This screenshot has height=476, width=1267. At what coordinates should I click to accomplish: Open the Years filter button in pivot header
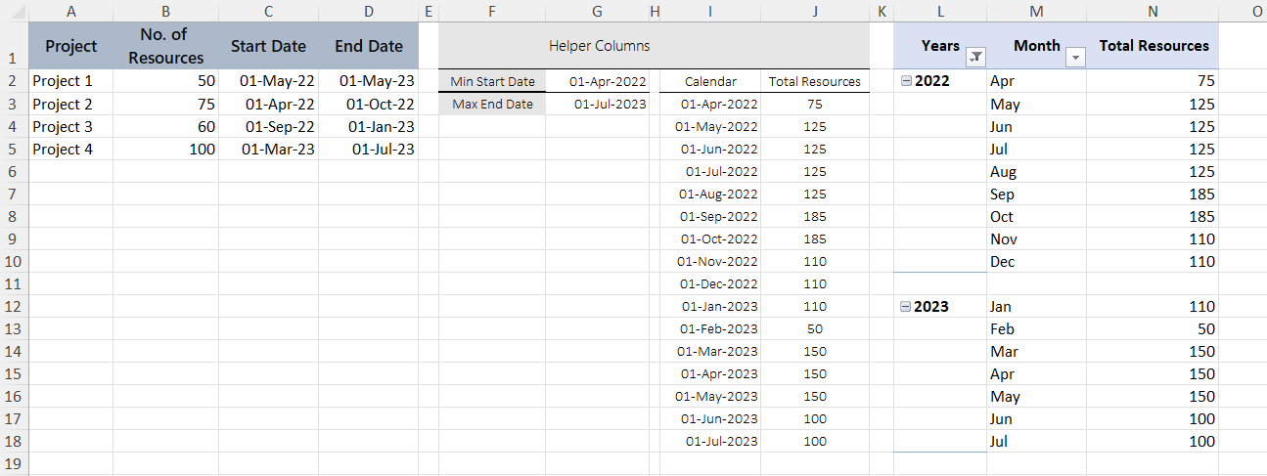pyautogui.click(x=974, y=58)
